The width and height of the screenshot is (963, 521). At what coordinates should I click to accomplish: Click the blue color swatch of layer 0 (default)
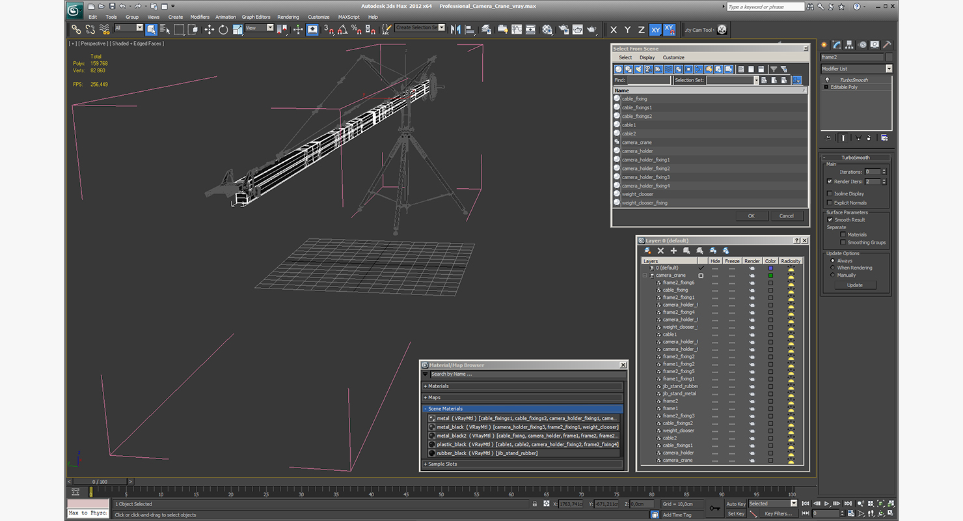point(770,268)
